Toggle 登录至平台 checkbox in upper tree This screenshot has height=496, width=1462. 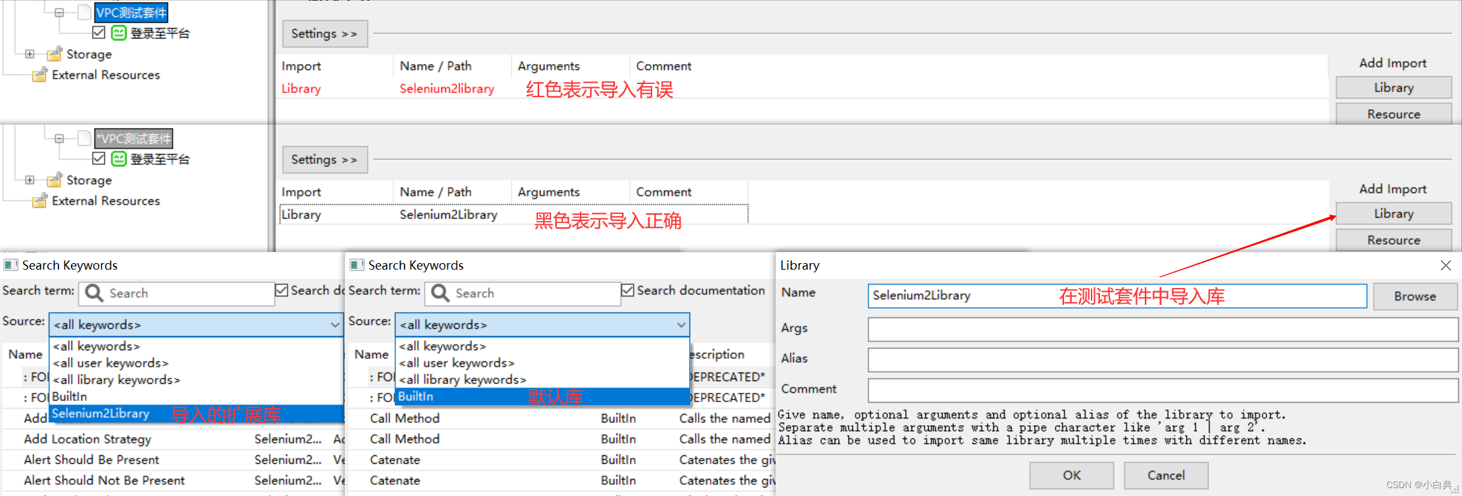(x=99, y=32)
